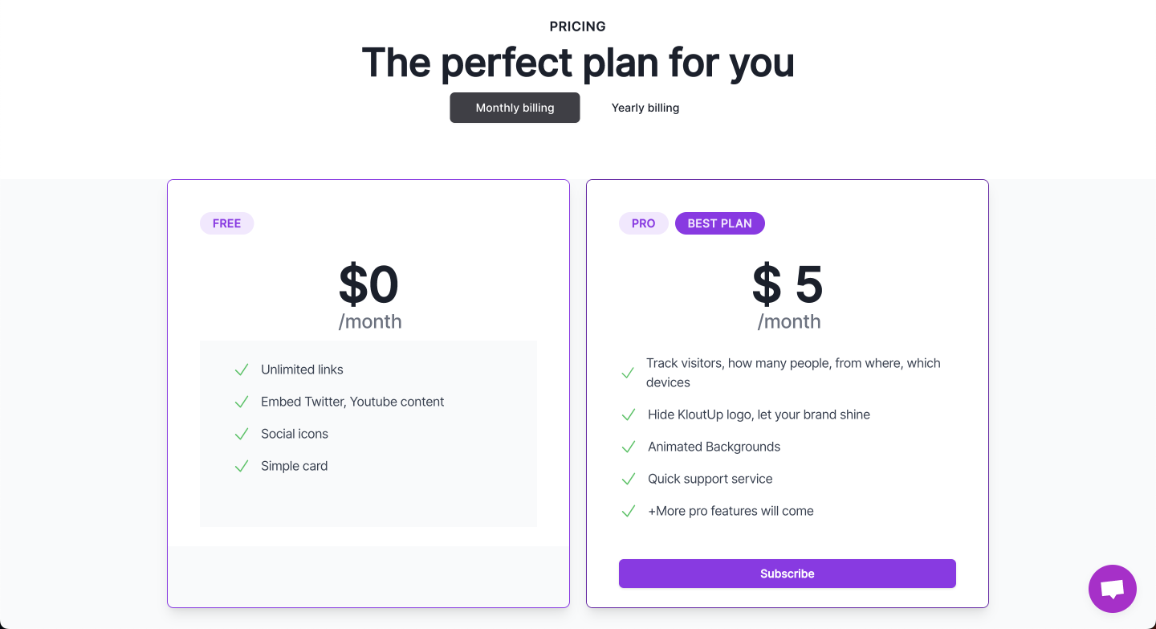Click the FREE plan badge
The width and height of the screenshot is (1156, 629).
pos(227,223)
